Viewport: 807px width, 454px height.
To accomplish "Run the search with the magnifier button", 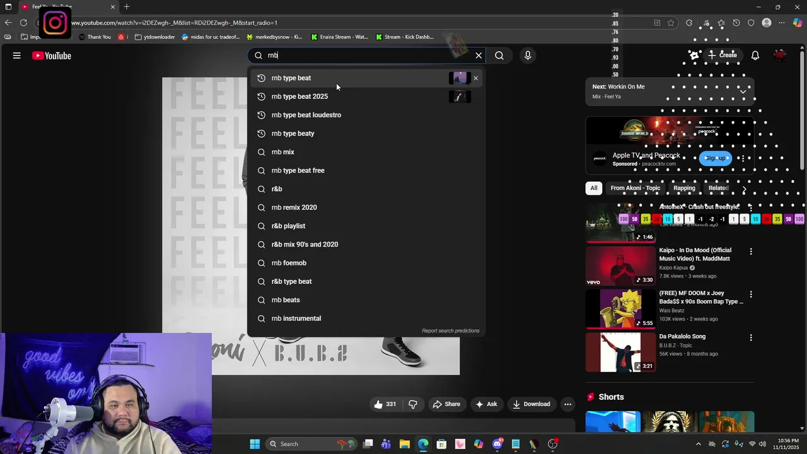I will [499, 55].
